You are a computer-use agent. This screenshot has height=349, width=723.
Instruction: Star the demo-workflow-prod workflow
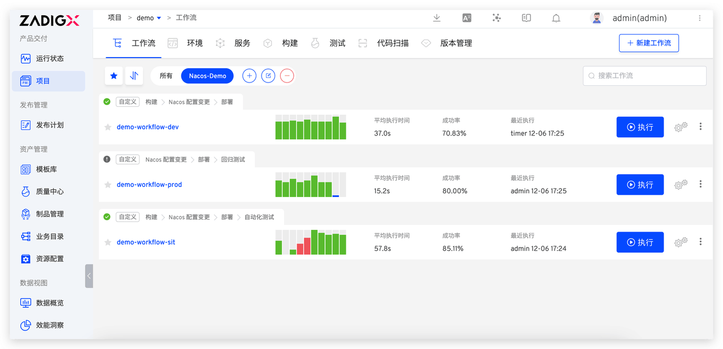pos(107,185)
